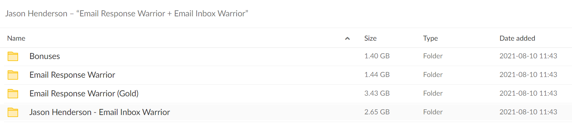Click the Jason Henderson - Email Inbox Warrior folder icon
The image size is (572, 135).
(x=13, y=112)
